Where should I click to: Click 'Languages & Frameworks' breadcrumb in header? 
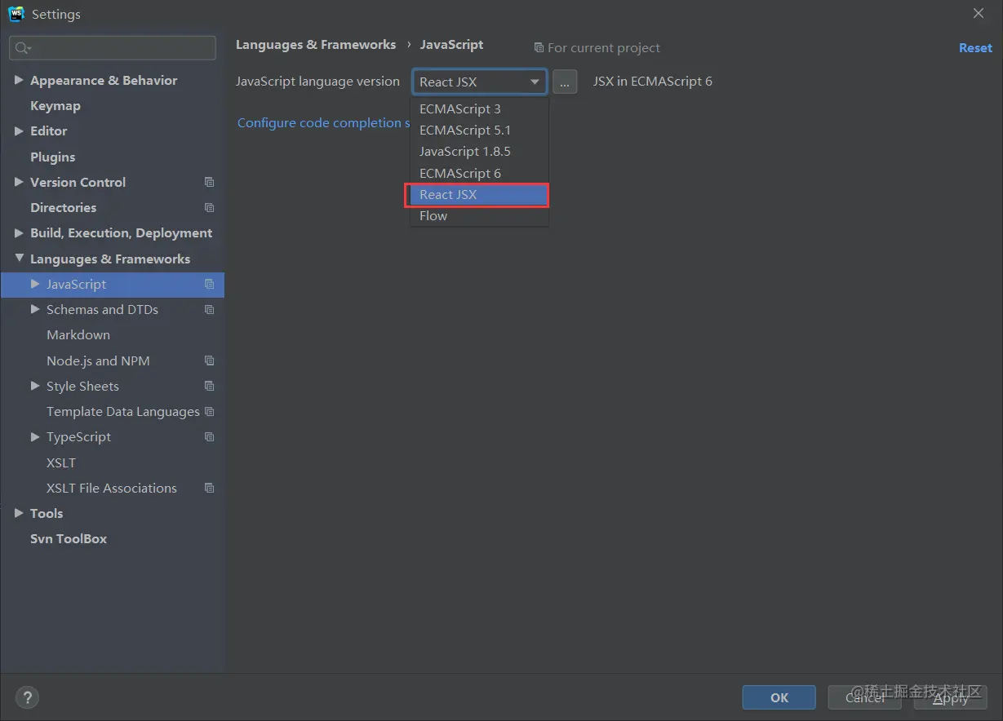(316, 45)
